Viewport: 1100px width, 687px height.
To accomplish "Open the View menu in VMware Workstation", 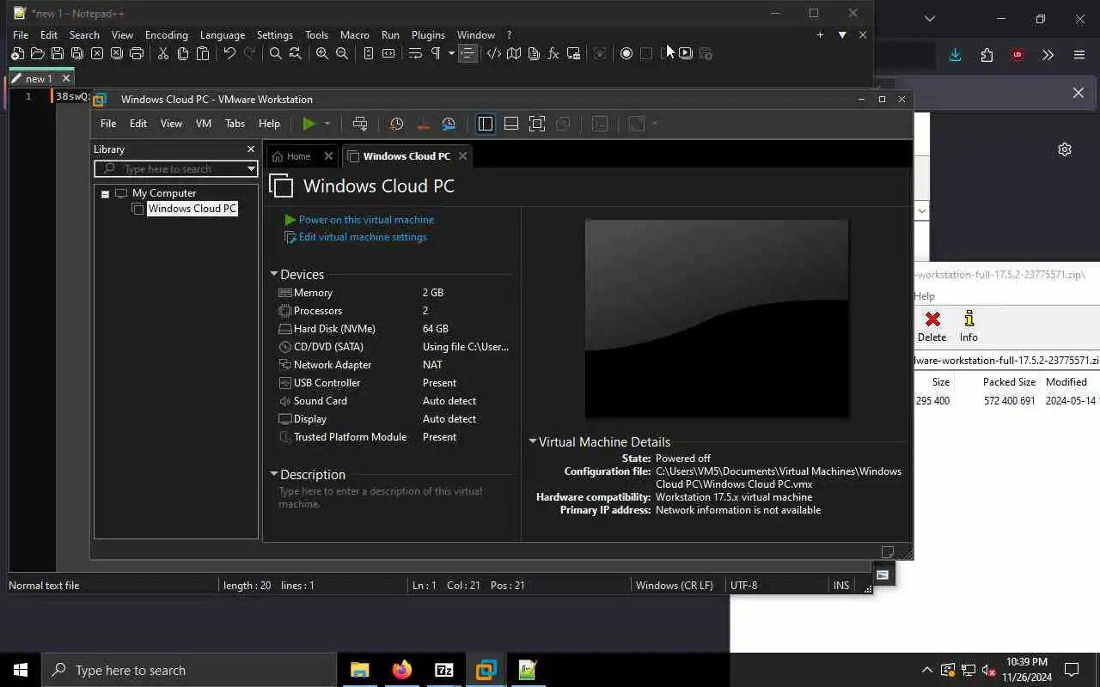I will [171, 124].
